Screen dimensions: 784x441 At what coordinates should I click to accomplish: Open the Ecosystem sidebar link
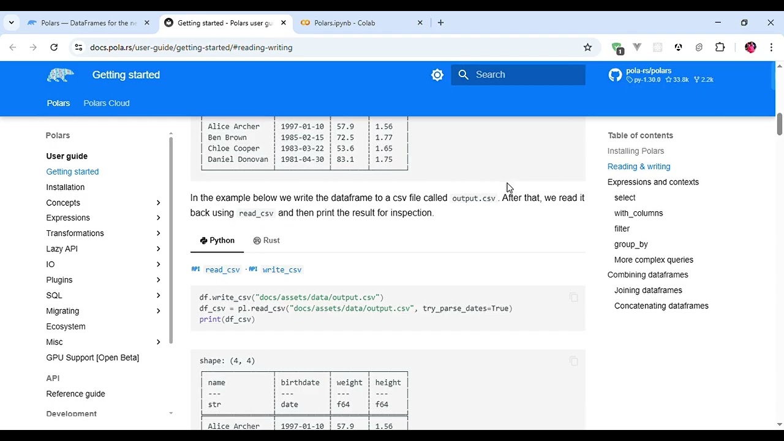[66, 326]
